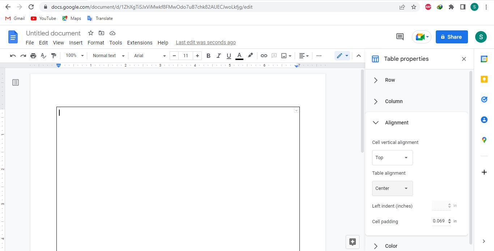Star the document
This screenshot has height=251, width=494.
91,33
